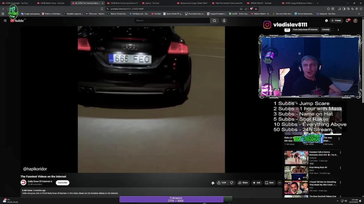Open the Brave Rewards triangle icon
364x204 pixels.
pos(256,9)
